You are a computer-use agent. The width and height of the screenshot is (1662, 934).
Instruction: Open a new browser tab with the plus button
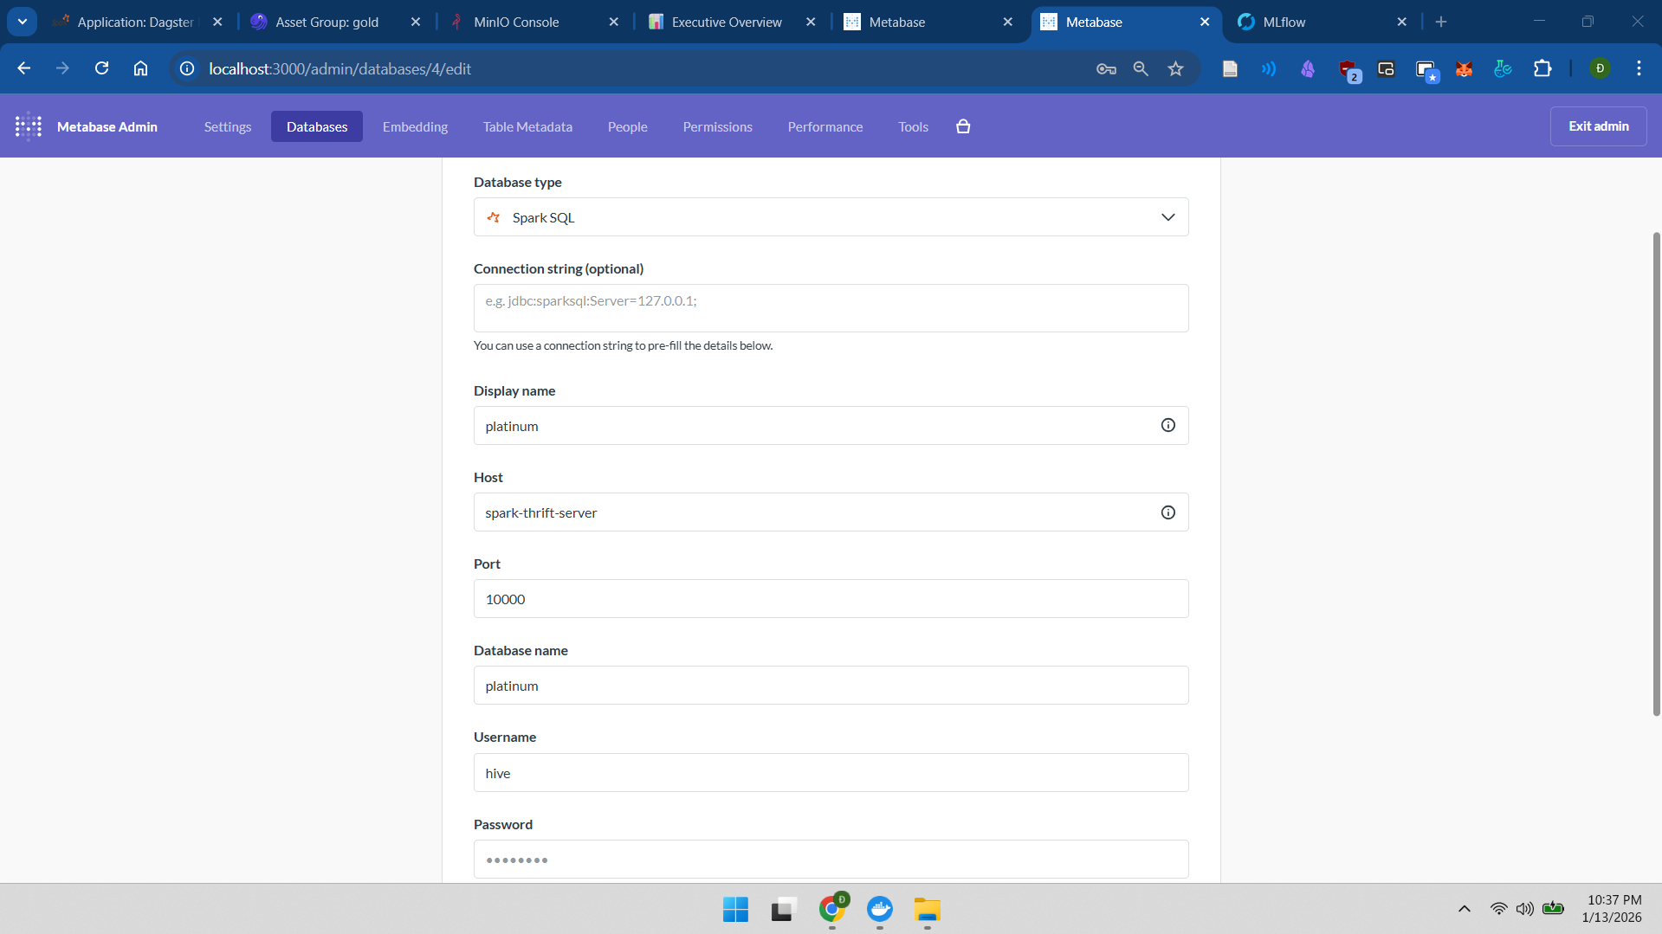(x=1441, y=22)
